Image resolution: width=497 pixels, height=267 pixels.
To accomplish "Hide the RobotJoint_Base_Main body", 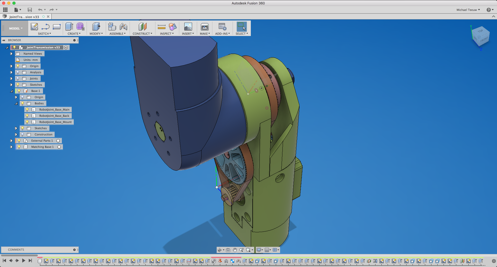I will tap(27, 110).
